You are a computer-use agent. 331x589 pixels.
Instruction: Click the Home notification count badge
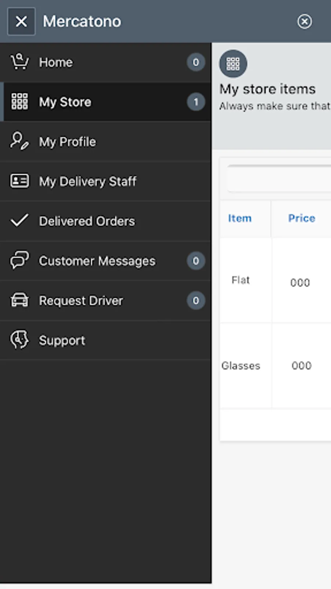point(196,62)
